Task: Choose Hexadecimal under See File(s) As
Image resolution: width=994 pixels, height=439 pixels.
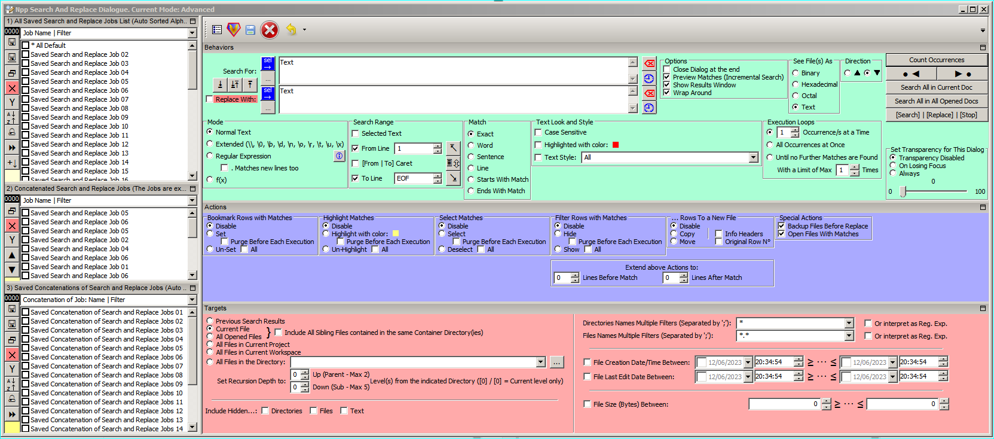Action: [x=796, y=84]
